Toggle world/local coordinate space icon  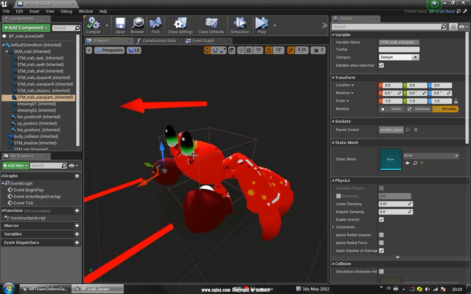tap(232, 50)
